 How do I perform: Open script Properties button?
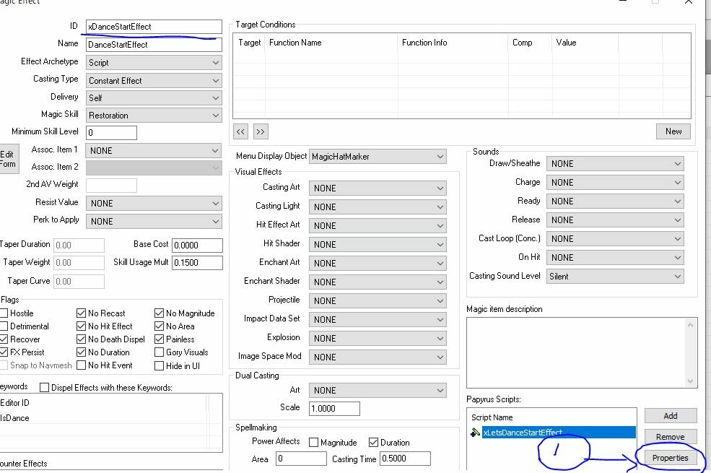click(x=671, y=458)
